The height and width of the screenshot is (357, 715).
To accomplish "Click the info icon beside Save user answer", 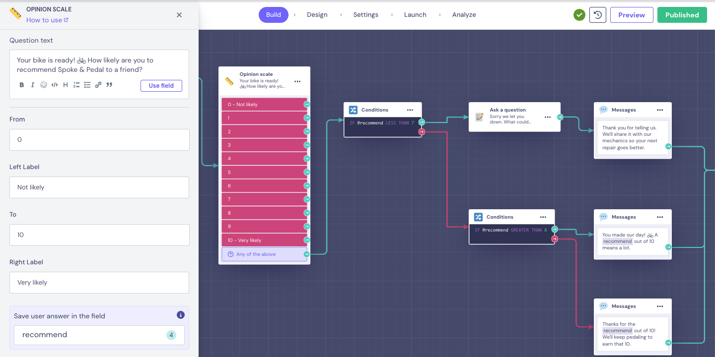I will 181,315.
